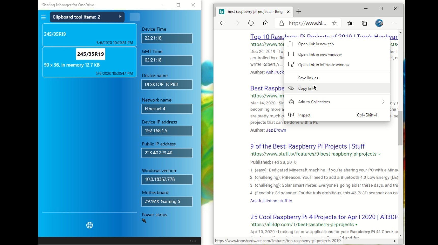Close the browser window
This screenshot has width=438, height=245.
click(395, 9)
